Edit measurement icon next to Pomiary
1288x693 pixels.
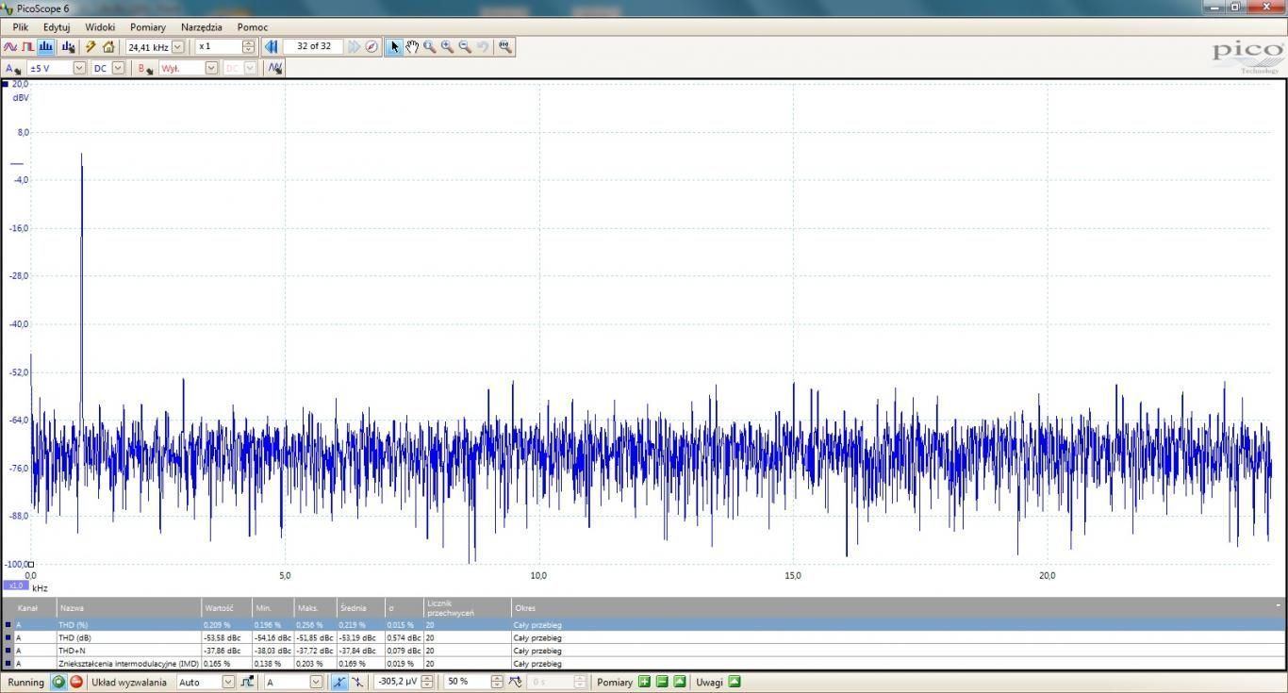point(679,682)
